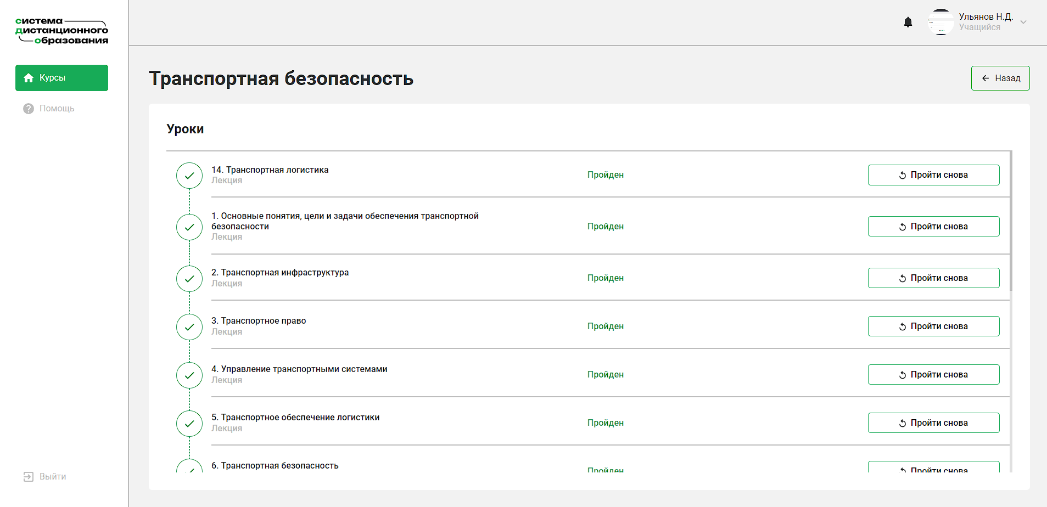Open the Ульянов Н.Д. profile menu
The image size is (1047, 507).
(986, 17)
